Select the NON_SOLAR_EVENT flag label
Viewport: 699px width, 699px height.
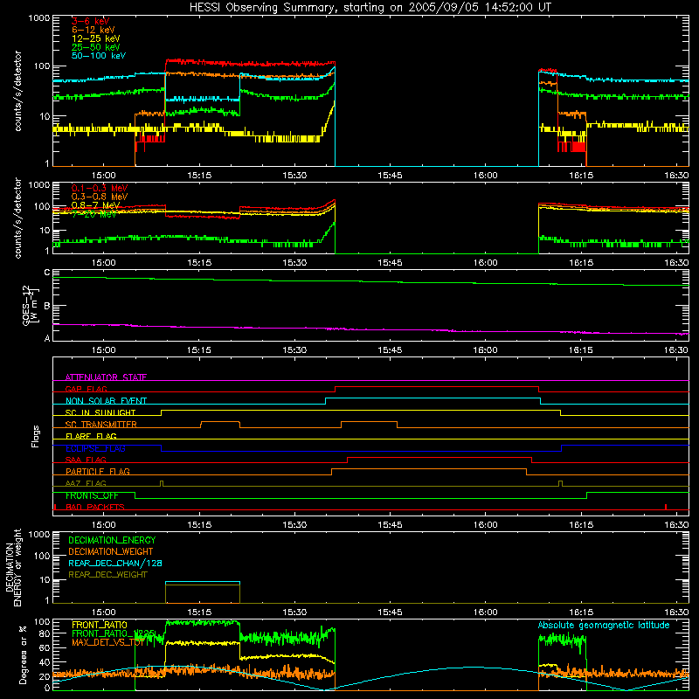pyautogui.click(x=106, y=401)
